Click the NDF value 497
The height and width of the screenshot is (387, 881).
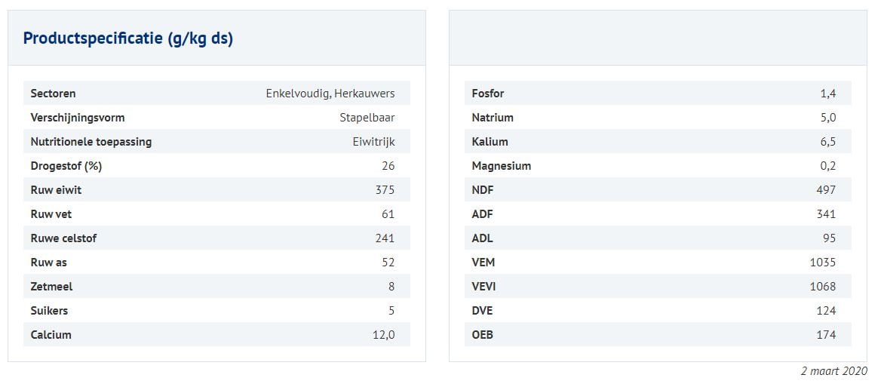pyautogui.click(x=826, y=190)
